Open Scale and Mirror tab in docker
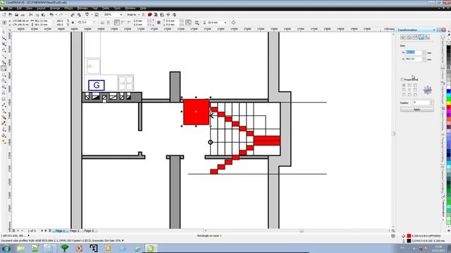The height and width of the screenshot is (253, 451). (415, 37)
